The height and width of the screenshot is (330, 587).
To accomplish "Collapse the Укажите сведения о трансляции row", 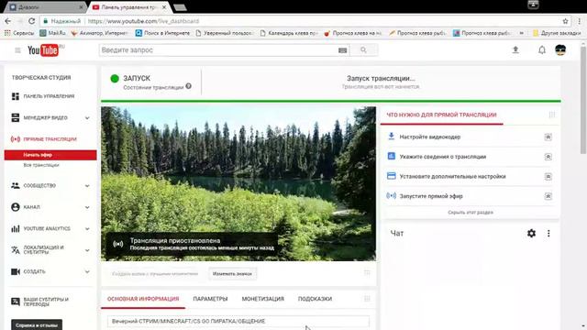I will point(548,157).
